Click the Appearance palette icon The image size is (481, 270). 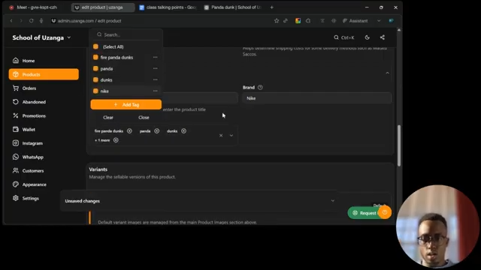point(16,184)
